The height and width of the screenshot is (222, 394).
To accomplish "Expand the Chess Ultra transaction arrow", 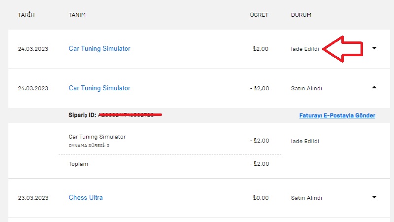I will point(374,197).
